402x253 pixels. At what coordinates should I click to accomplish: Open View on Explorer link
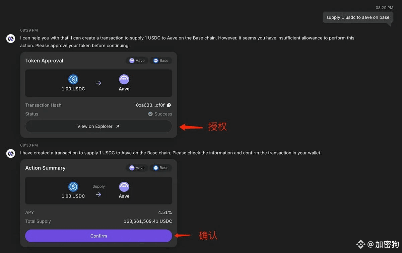click(x=98, y=126)
